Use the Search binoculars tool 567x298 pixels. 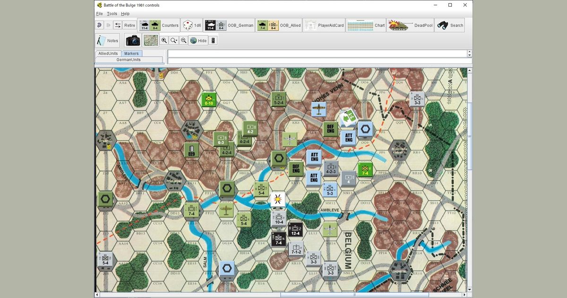[x=449, y=25]
